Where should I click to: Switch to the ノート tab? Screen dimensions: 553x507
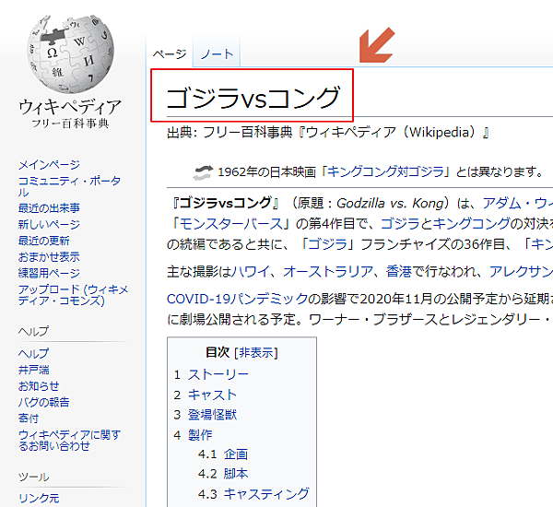pyautogui.click(x=217, y=54)
